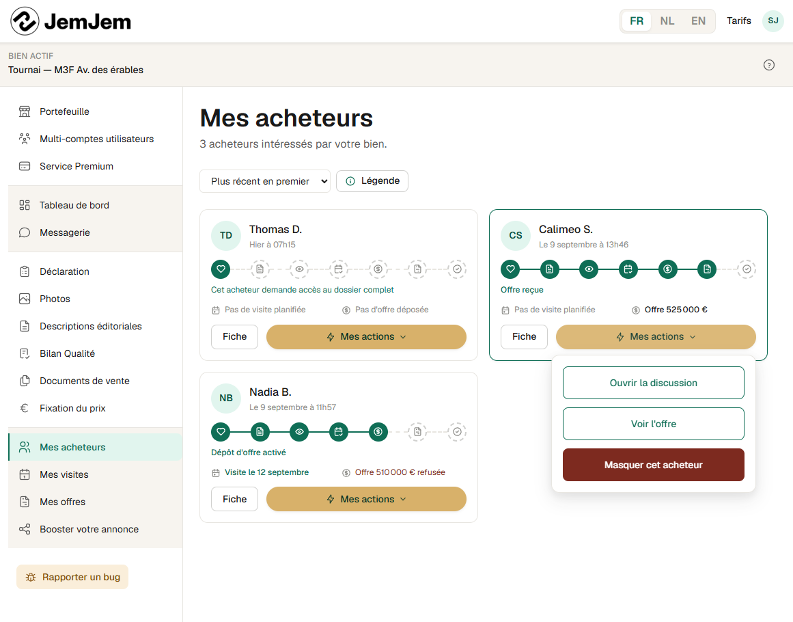793x622 pixels.
Task: Click Thomas D.'s eye step icon
Action: click(299, 269)
